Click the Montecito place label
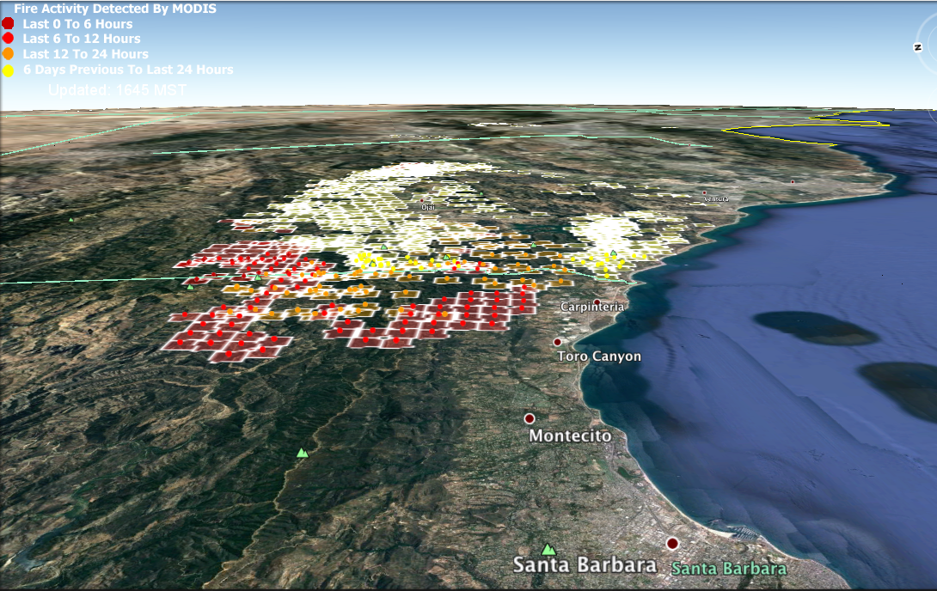The height and width of the screenshot is (591, 937). click(570, 436)
